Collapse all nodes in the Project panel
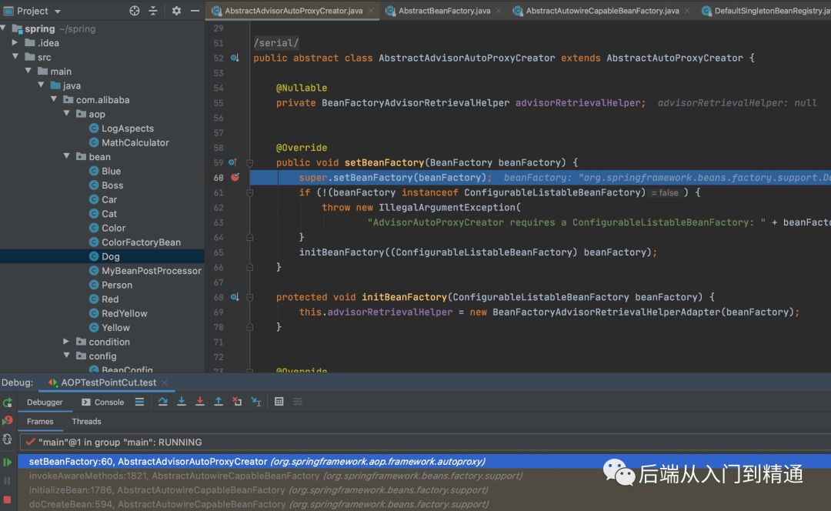 153,11
